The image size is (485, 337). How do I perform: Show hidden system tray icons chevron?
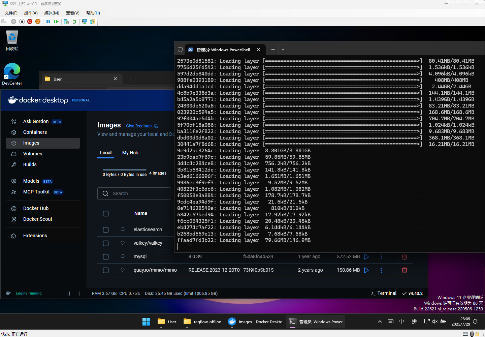tap(380, 321)
